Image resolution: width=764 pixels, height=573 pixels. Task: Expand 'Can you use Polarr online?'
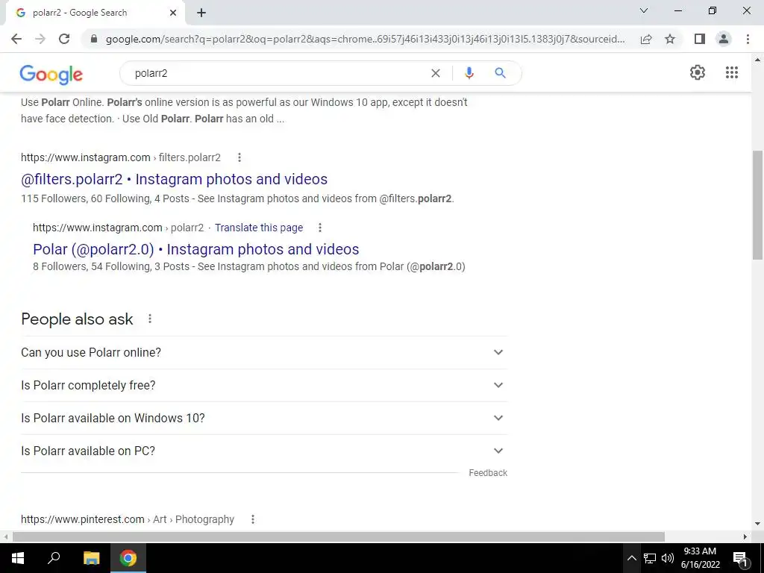(264, 352)
